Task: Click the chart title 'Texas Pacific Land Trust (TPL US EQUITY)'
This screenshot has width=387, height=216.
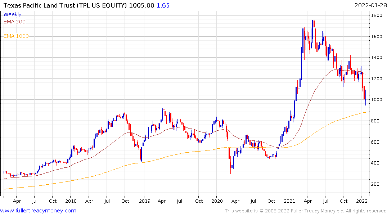Action: click(x=65, y=5)
